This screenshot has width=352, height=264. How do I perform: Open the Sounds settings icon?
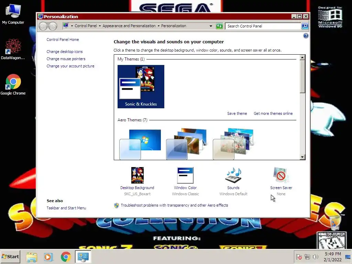click(x=233, y=175)
